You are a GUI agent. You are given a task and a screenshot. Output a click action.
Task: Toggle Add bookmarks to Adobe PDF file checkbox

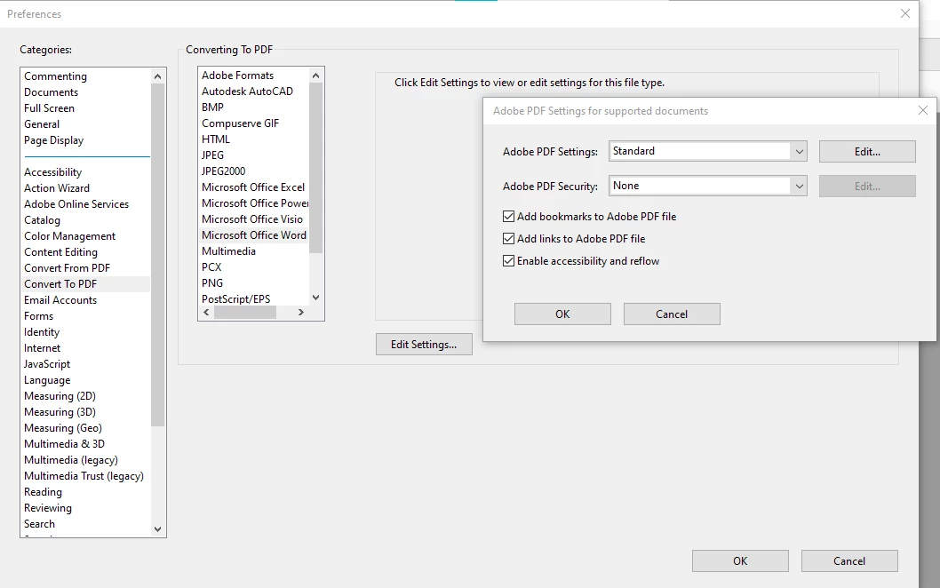pyautogui.click(x=508, y=217)
